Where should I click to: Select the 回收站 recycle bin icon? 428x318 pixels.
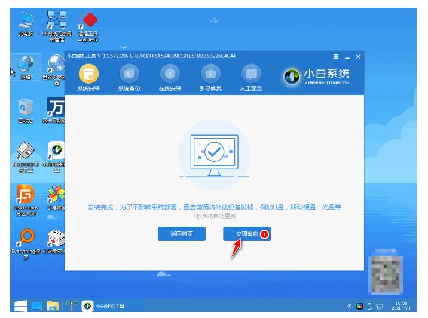coord(26,111)
